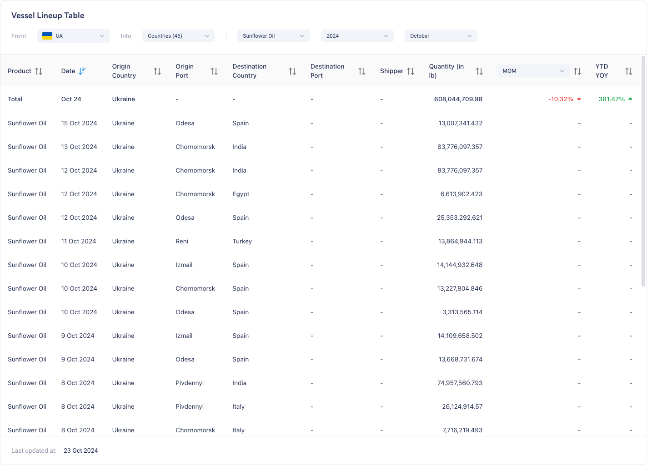The image size is (647, 465).
Task: Sort table by Destination Country
Action: (292, 71)
